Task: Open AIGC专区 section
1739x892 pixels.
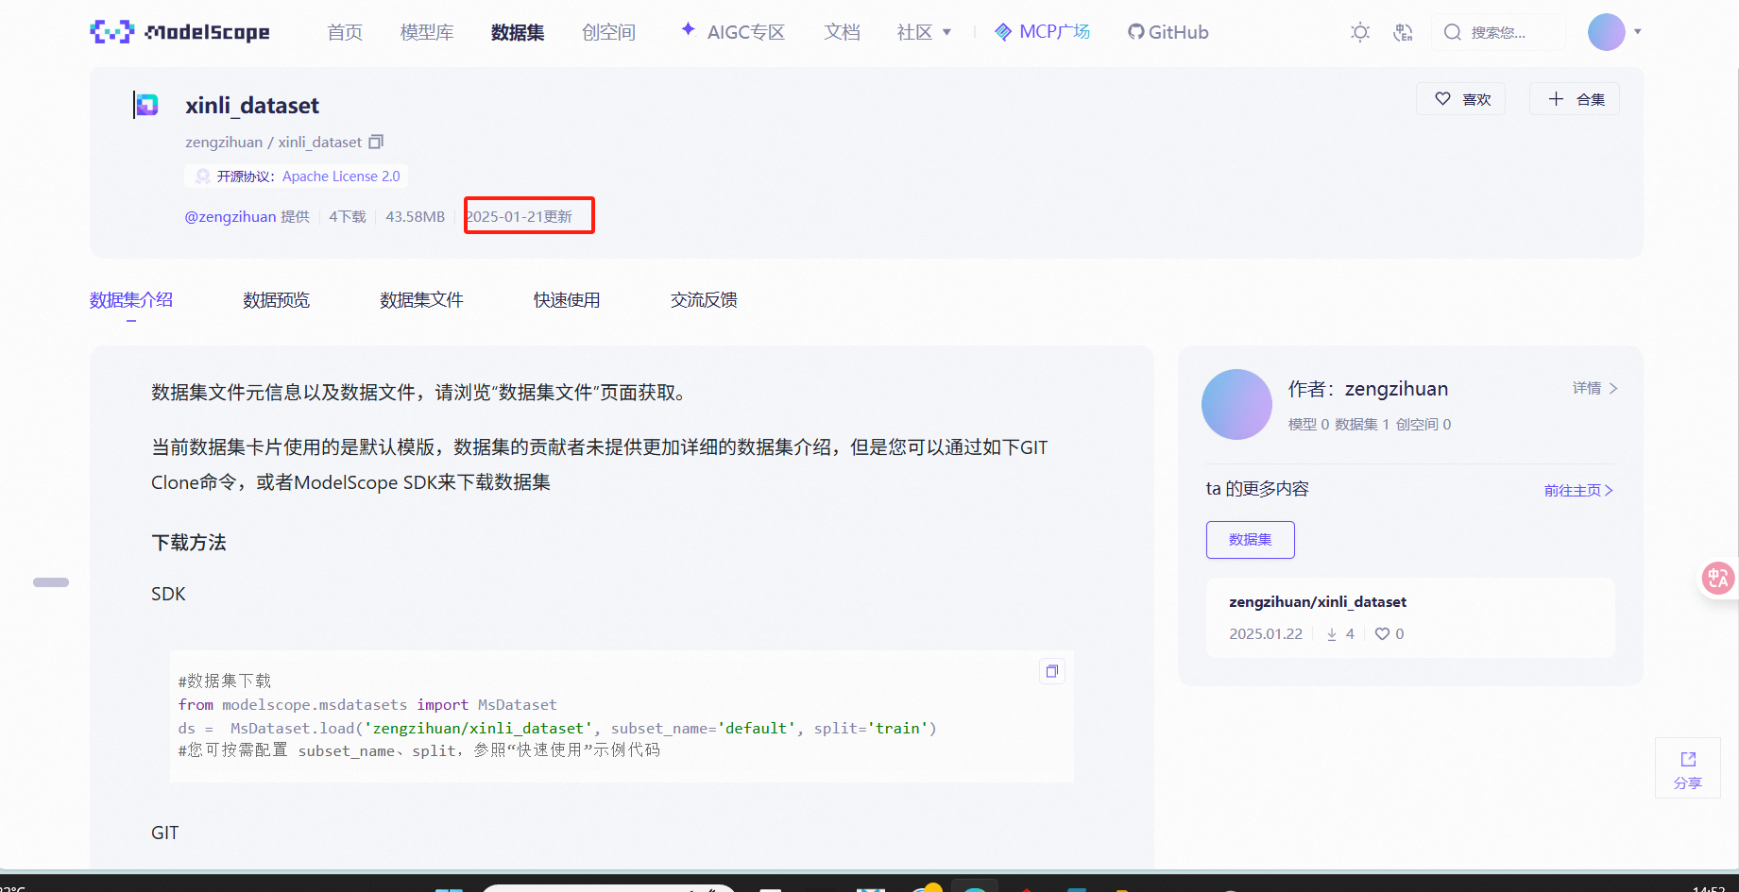Action: click(733, 32)
